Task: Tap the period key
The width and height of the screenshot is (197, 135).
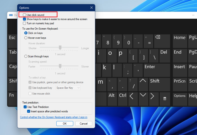Action: point(122,85)
